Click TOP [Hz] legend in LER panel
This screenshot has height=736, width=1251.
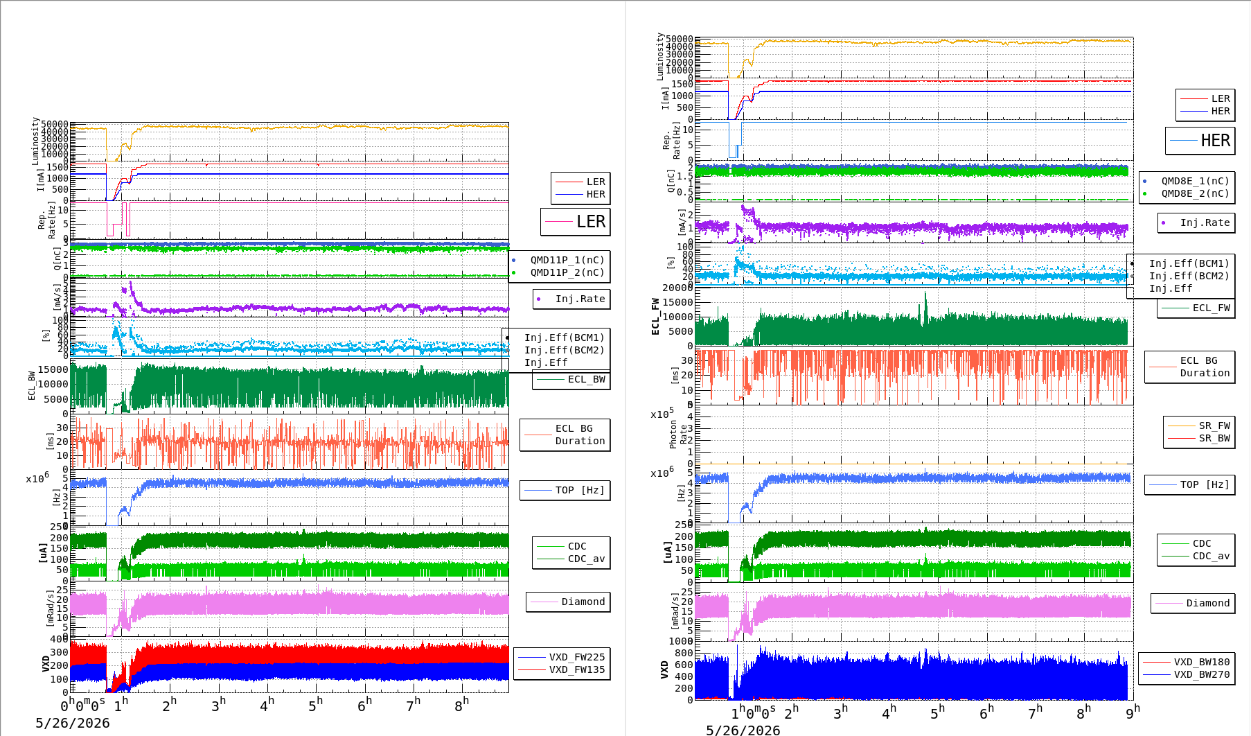pyautogui.click(x=580, y=490)
